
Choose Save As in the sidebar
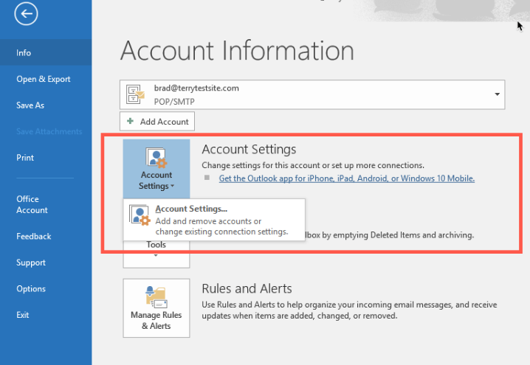[30, 105]
